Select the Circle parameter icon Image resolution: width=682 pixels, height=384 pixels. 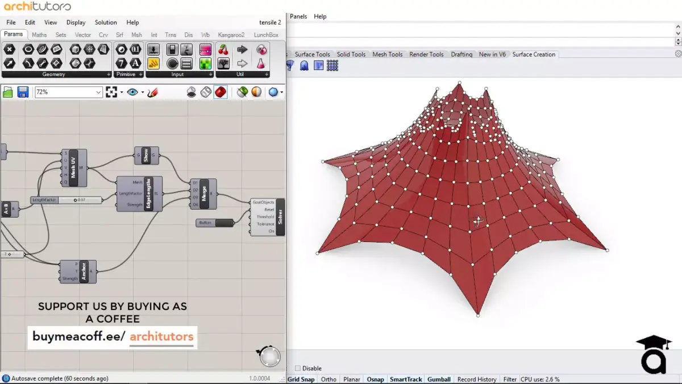point(28,49)
